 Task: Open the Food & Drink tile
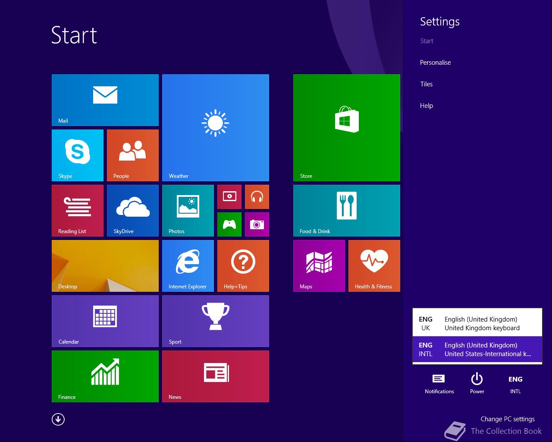(347, 211)
